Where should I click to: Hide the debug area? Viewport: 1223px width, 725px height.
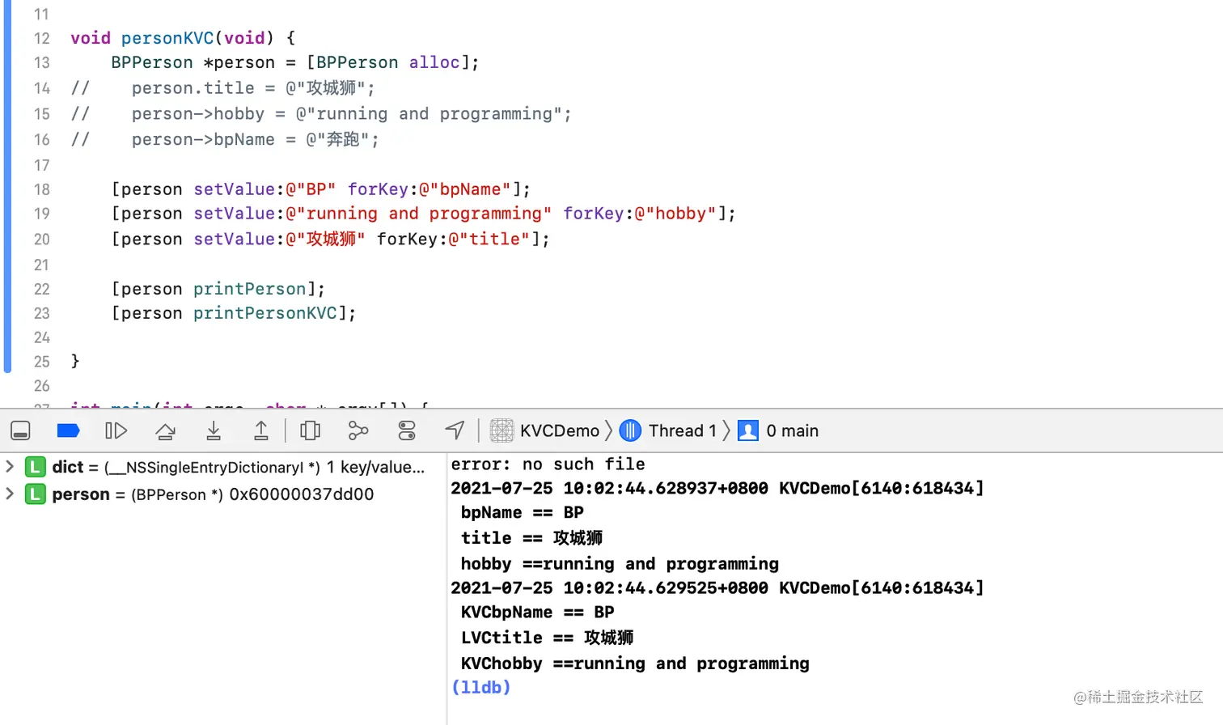click(x=19, y=430)
